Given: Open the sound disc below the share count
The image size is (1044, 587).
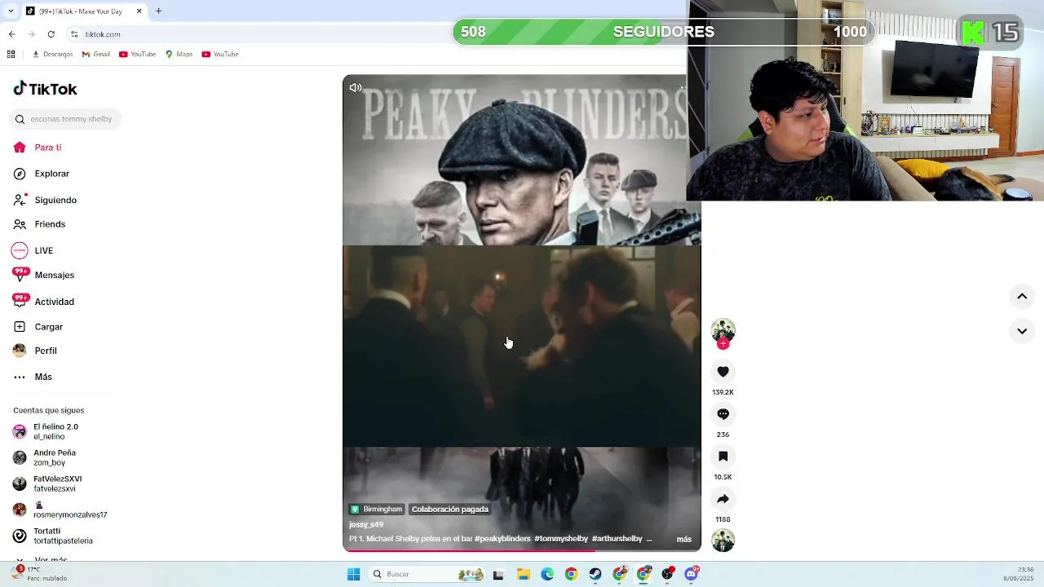Looking at the screenshot, I should pos(723,540).
